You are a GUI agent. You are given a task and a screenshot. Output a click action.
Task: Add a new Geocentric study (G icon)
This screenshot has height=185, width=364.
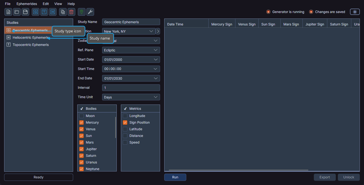(x=36, y=12)
